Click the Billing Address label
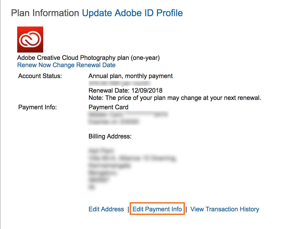The image size is (288, 229). tap(110, 136)
